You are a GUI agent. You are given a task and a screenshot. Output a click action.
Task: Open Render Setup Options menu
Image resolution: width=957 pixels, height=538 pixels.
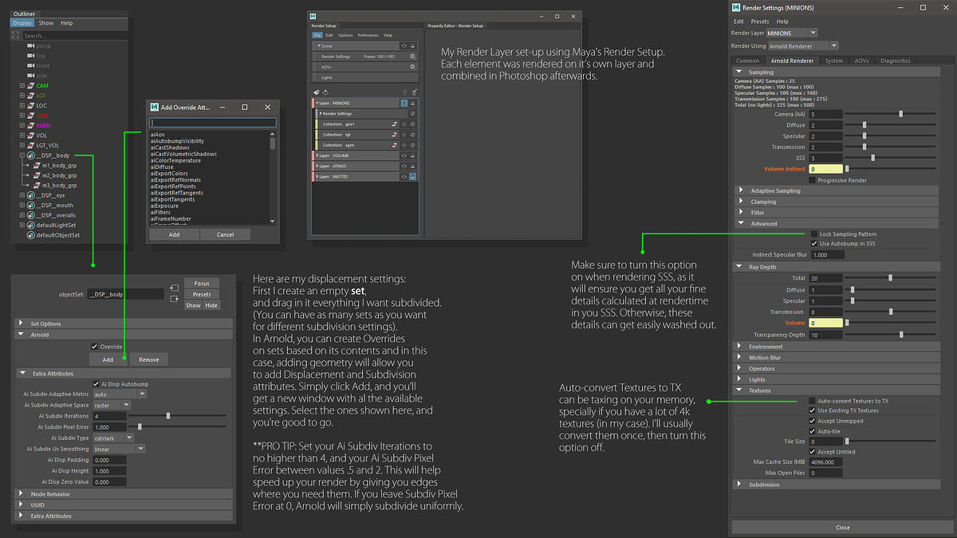345,35
